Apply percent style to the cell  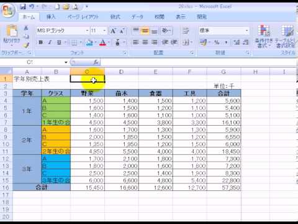(217, 42)
